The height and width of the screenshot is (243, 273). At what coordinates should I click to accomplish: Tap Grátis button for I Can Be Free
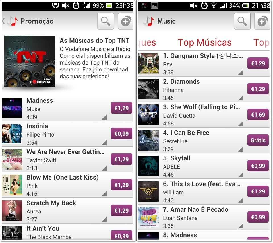click(x=258, y=140)
